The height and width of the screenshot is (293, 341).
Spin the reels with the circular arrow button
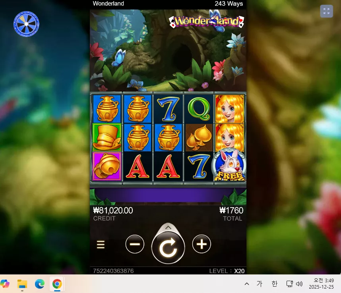[168, 248]
